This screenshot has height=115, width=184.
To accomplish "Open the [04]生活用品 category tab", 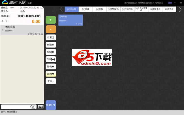I will 127,9.
